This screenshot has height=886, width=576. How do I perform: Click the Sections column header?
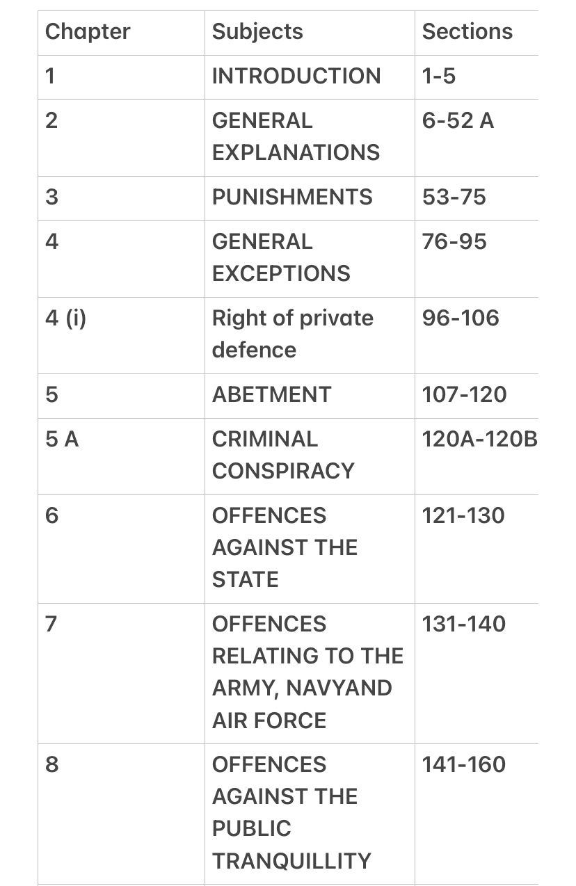[467, 32]
